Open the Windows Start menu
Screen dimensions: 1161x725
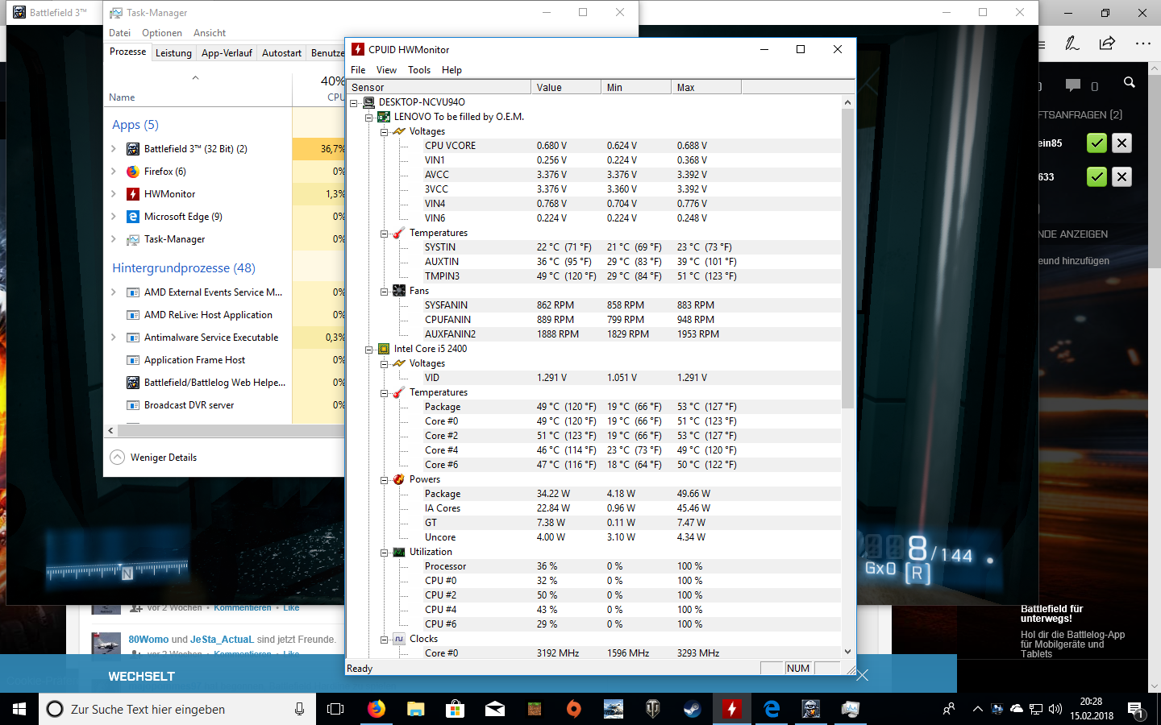[19, 709]
